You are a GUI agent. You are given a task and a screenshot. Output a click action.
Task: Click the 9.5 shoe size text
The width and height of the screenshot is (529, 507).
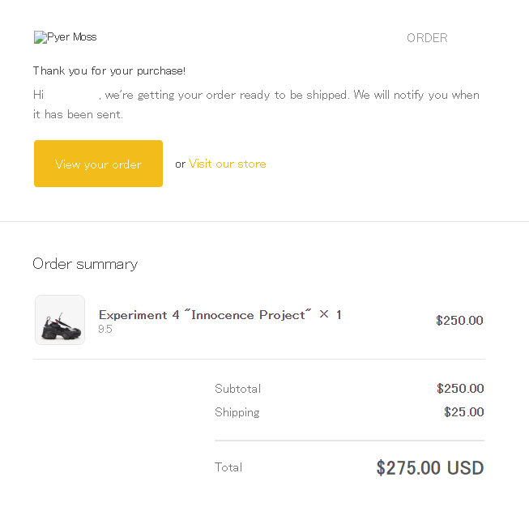coord(105,330)
